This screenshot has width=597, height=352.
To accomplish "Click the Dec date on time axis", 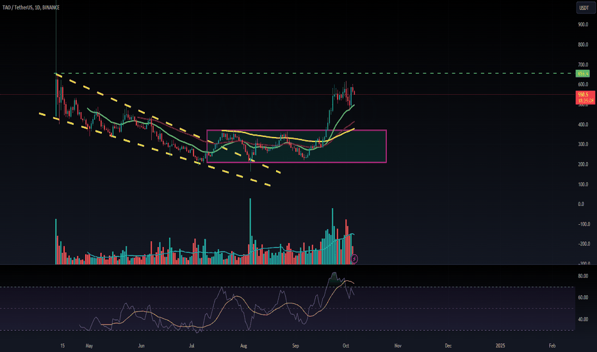I will [448, 346].
